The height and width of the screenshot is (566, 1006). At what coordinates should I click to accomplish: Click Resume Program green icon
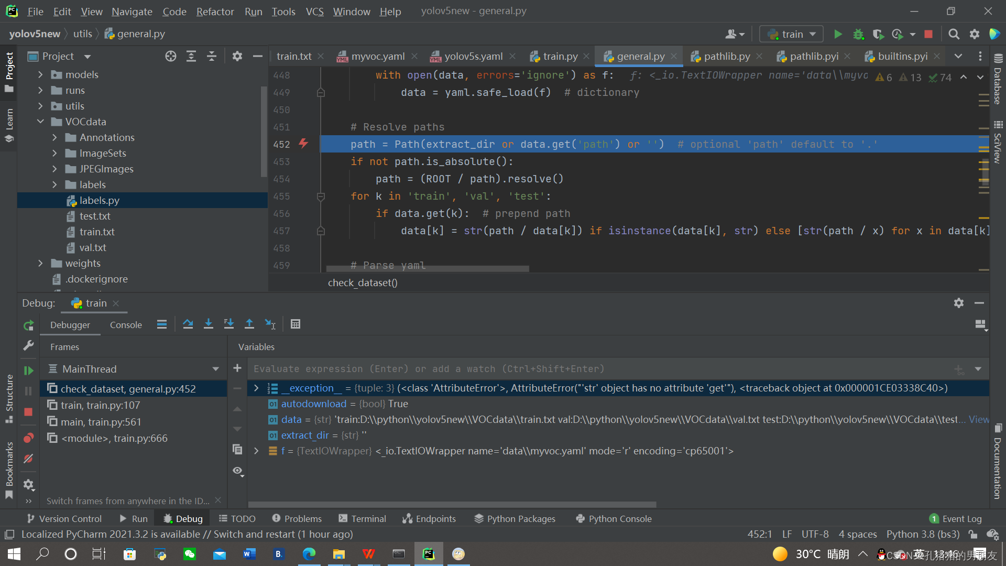(28, 371)
